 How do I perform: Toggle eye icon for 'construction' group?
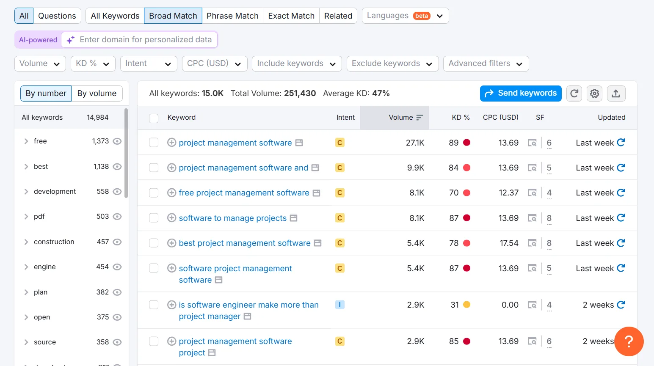click(x=117, y=242)
